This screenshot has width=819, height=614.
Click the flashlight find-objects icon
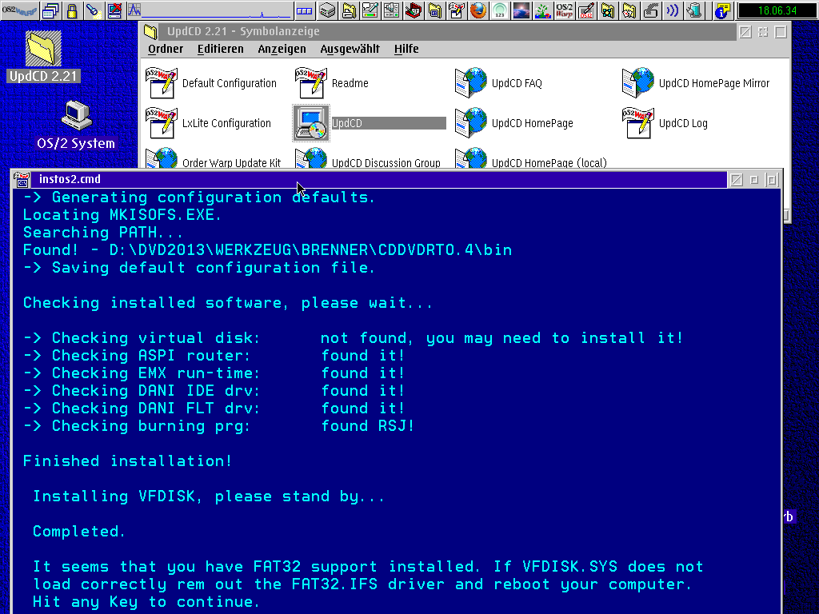click(x=93, y=10)
